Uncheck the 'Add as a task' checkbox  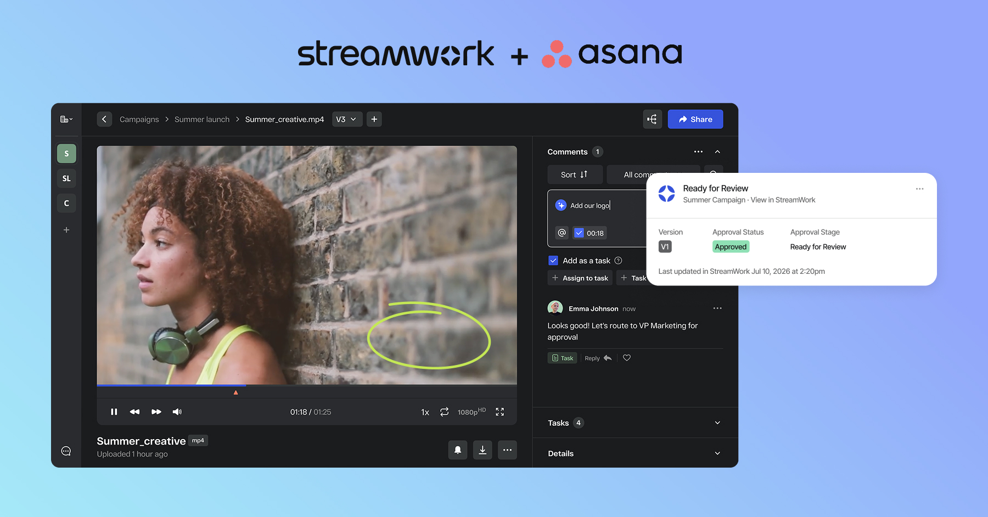pyautogui.click(x=553, y=260)
